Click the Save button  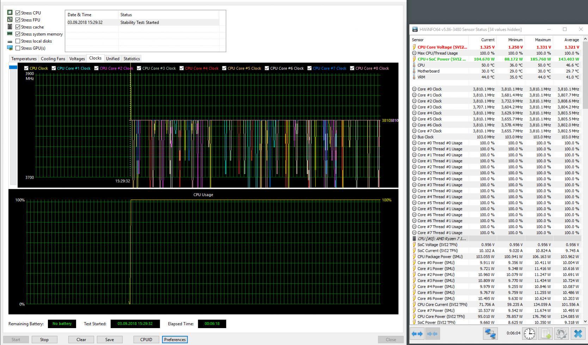tap(109, 339)
